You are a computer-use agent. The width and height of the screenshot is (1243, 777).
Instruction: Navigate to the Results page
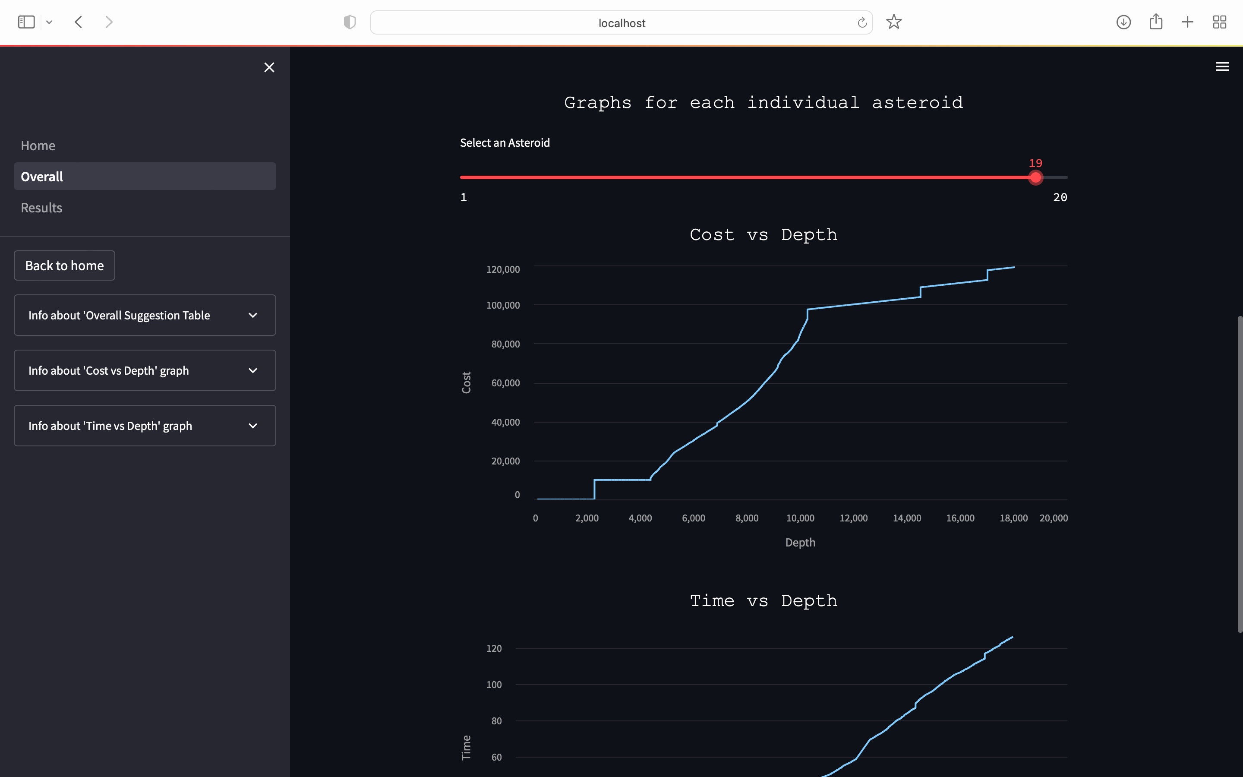41,208
